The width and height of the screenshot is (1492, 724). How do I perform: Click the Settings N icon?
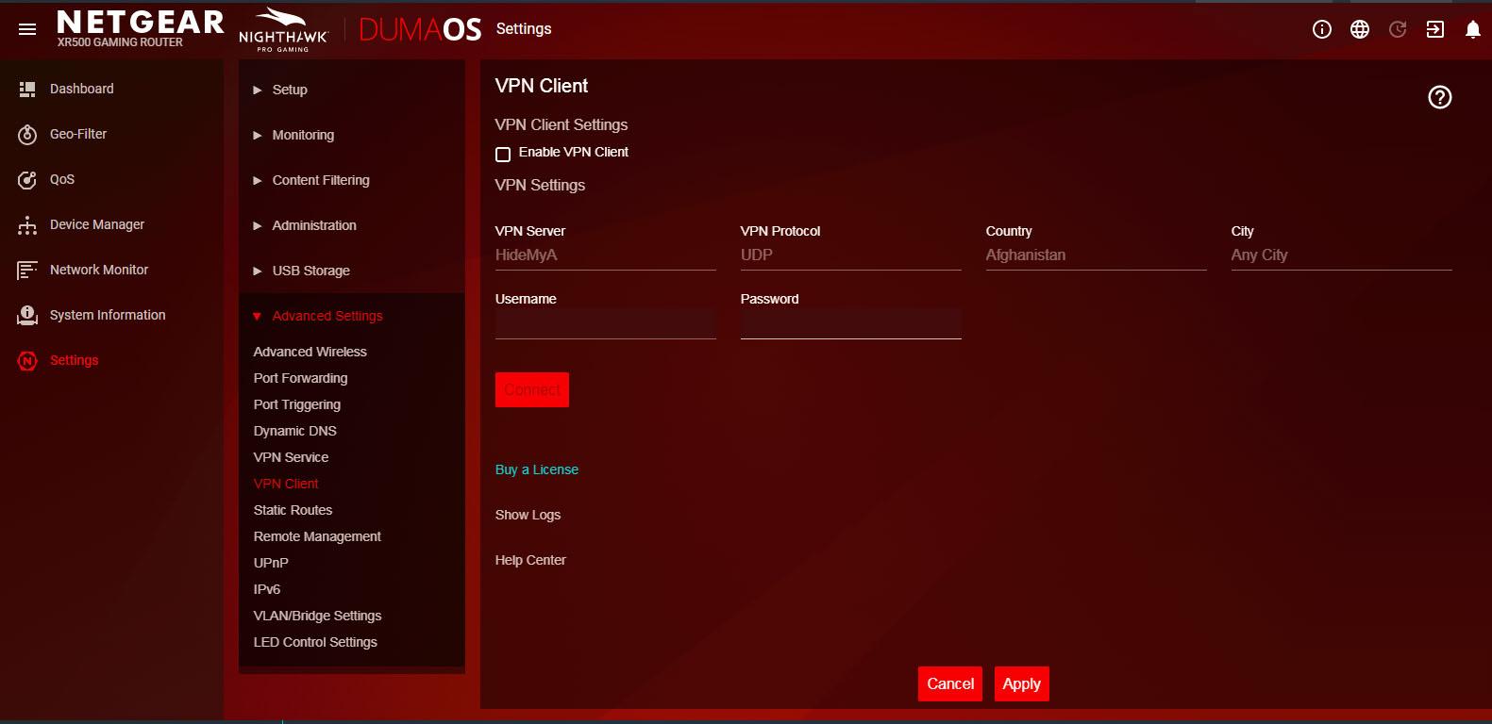pos(27,360)
